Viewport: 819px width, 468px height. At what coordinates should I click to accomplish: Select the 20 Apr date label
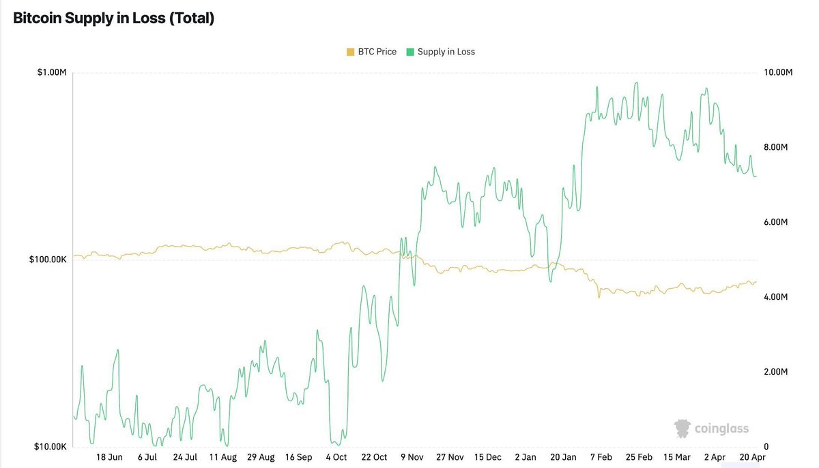[752, 457]
